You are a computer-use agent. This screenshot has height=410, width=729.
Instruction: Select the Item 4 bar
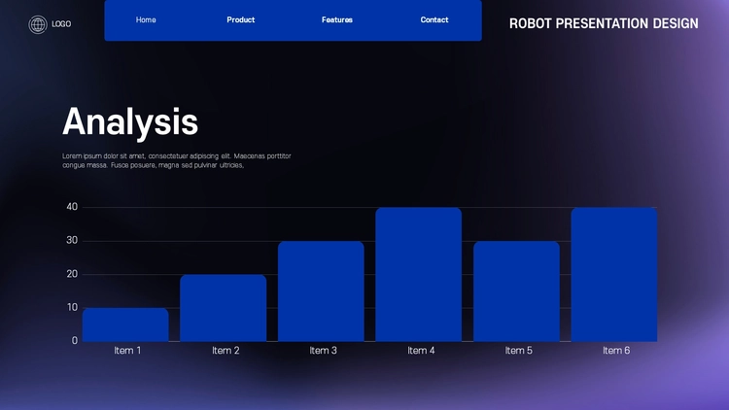point(418,274)
